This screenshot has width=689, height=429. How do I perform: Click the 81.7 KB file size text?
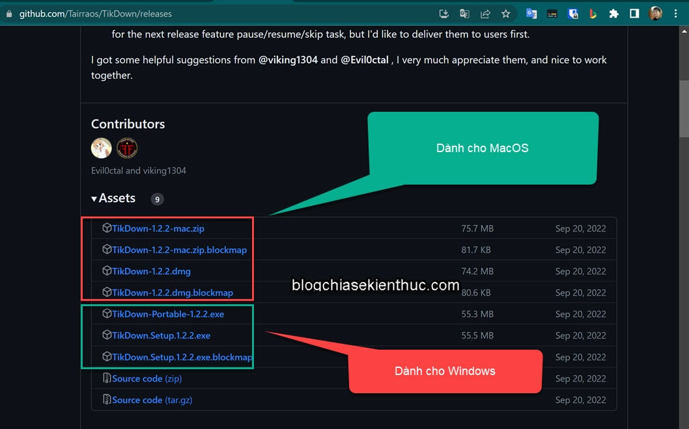click(476, 250)
